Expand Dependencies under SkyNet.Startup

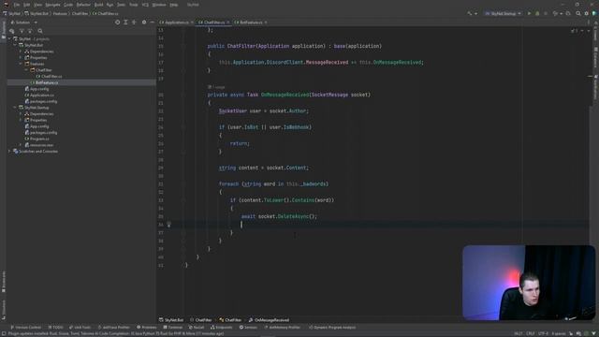21,114
